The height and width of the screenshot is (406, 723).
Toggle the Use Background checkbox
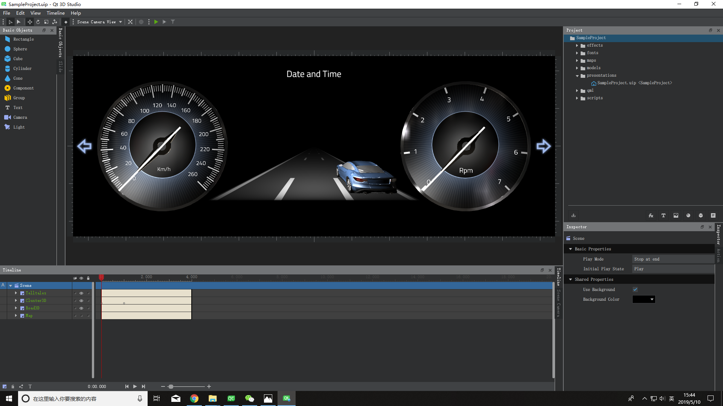635,289
